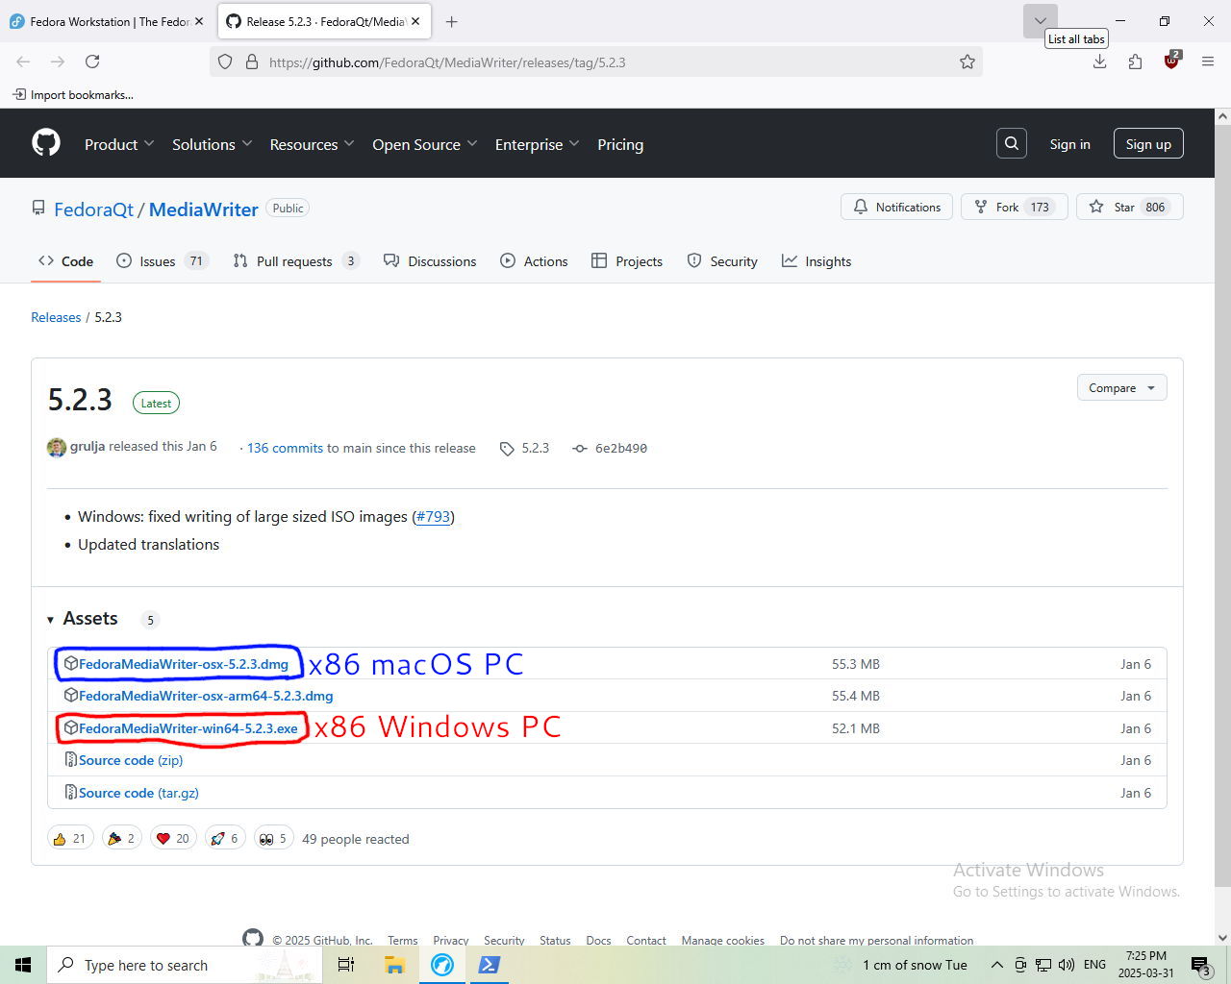Click the Windows taskbar search box

point(185,965)
